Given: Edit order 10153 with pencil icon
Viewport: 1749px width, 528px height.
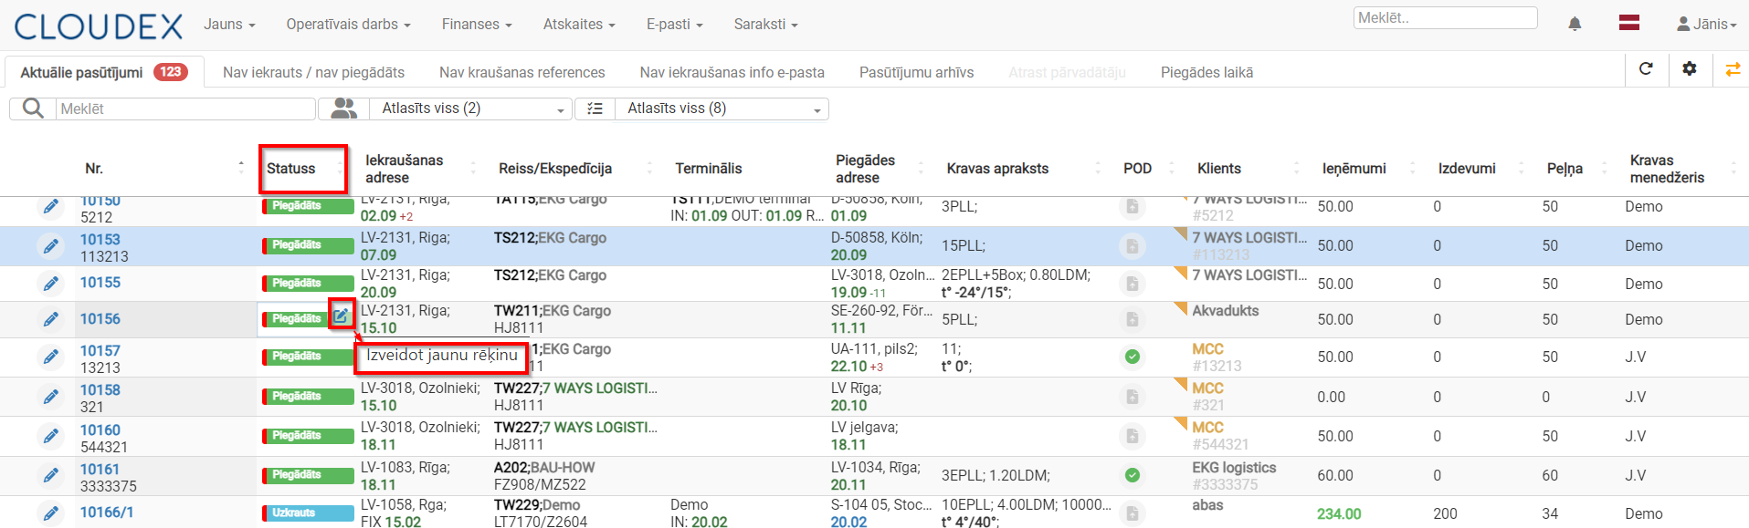Looking at the screenshot, I should pyautogui.click(x=51, y=246).
